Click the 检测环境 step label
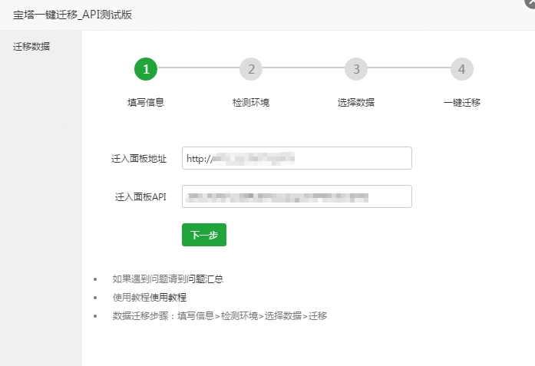This screenshot has width=535, height=366. (251, 102)
